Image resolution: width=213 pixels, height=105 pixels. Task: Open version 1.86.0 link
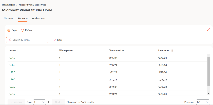coord(12,80)
